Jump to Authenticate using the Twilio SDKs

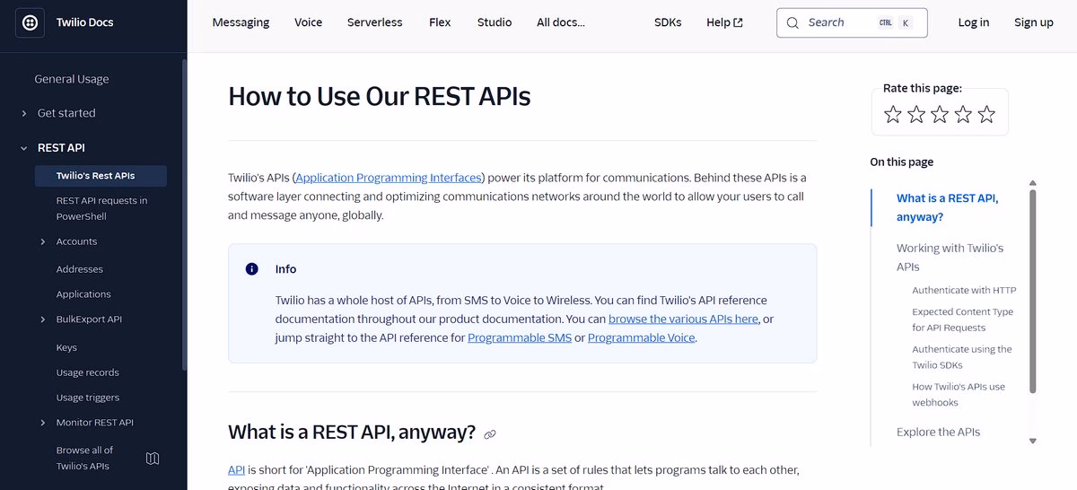pyautogui.click(x=961, y=357)
